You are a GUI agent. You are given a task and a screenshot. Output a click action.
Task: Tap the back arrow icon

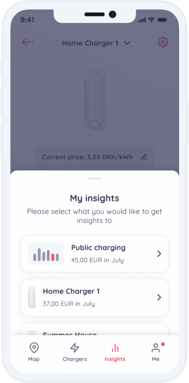(x=28, y=42)
